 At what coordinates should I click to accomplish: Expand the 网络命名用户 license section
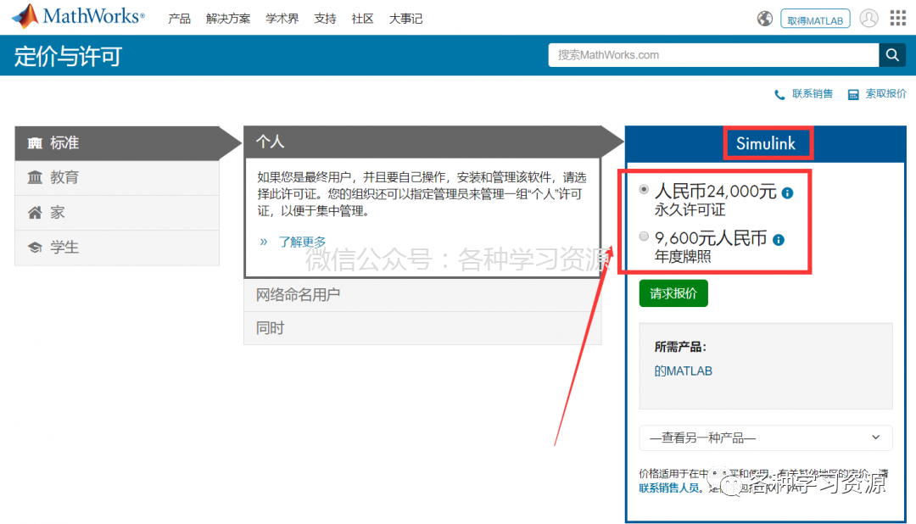click(422, 294)
